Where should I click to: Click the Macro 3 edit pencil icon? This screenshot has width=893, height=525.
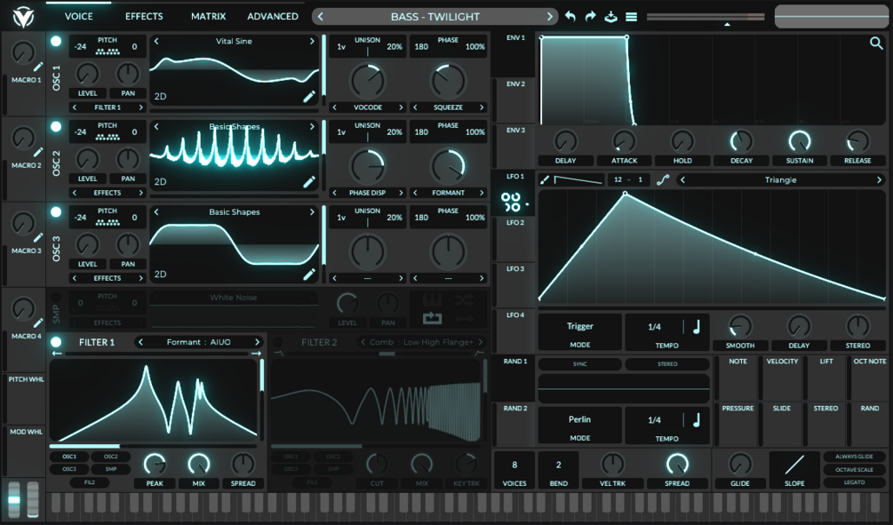pyautogui.click(x=38, y=237)
